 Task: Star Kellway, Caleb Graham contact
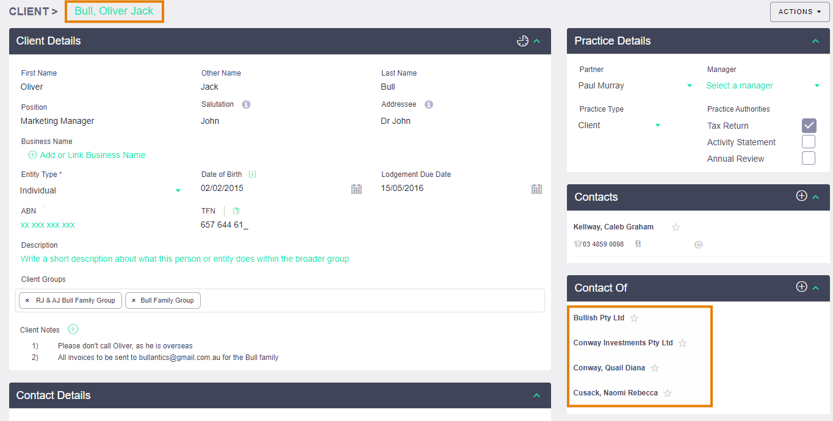click(x=676, y=227)
